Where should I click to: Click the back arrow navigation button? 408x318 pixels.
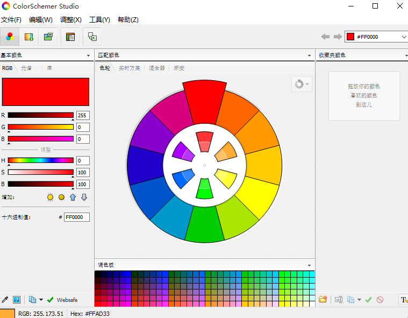coord(325,37)
